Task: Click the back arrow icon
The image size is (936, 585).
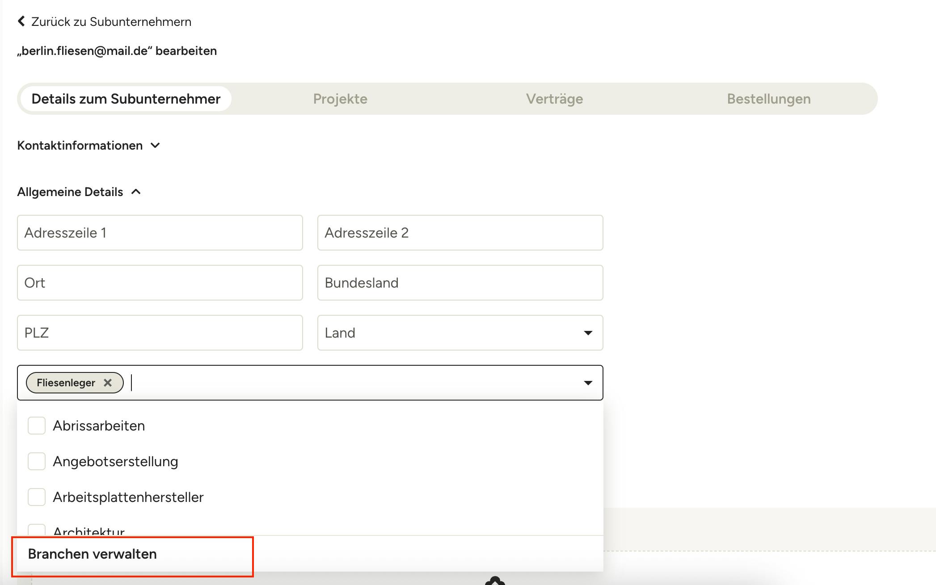Action: pyautogui.click(x=21, y=21)
